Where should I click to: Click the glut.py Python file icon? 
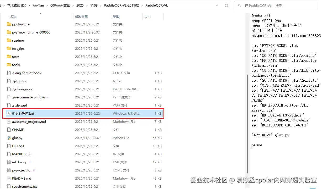click(9, 138)
